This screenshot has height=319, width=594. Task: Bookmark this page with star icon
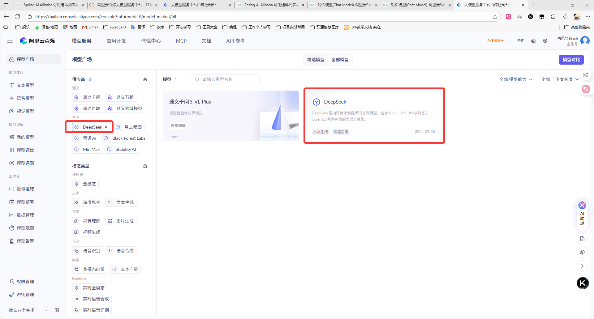(495, 17)
